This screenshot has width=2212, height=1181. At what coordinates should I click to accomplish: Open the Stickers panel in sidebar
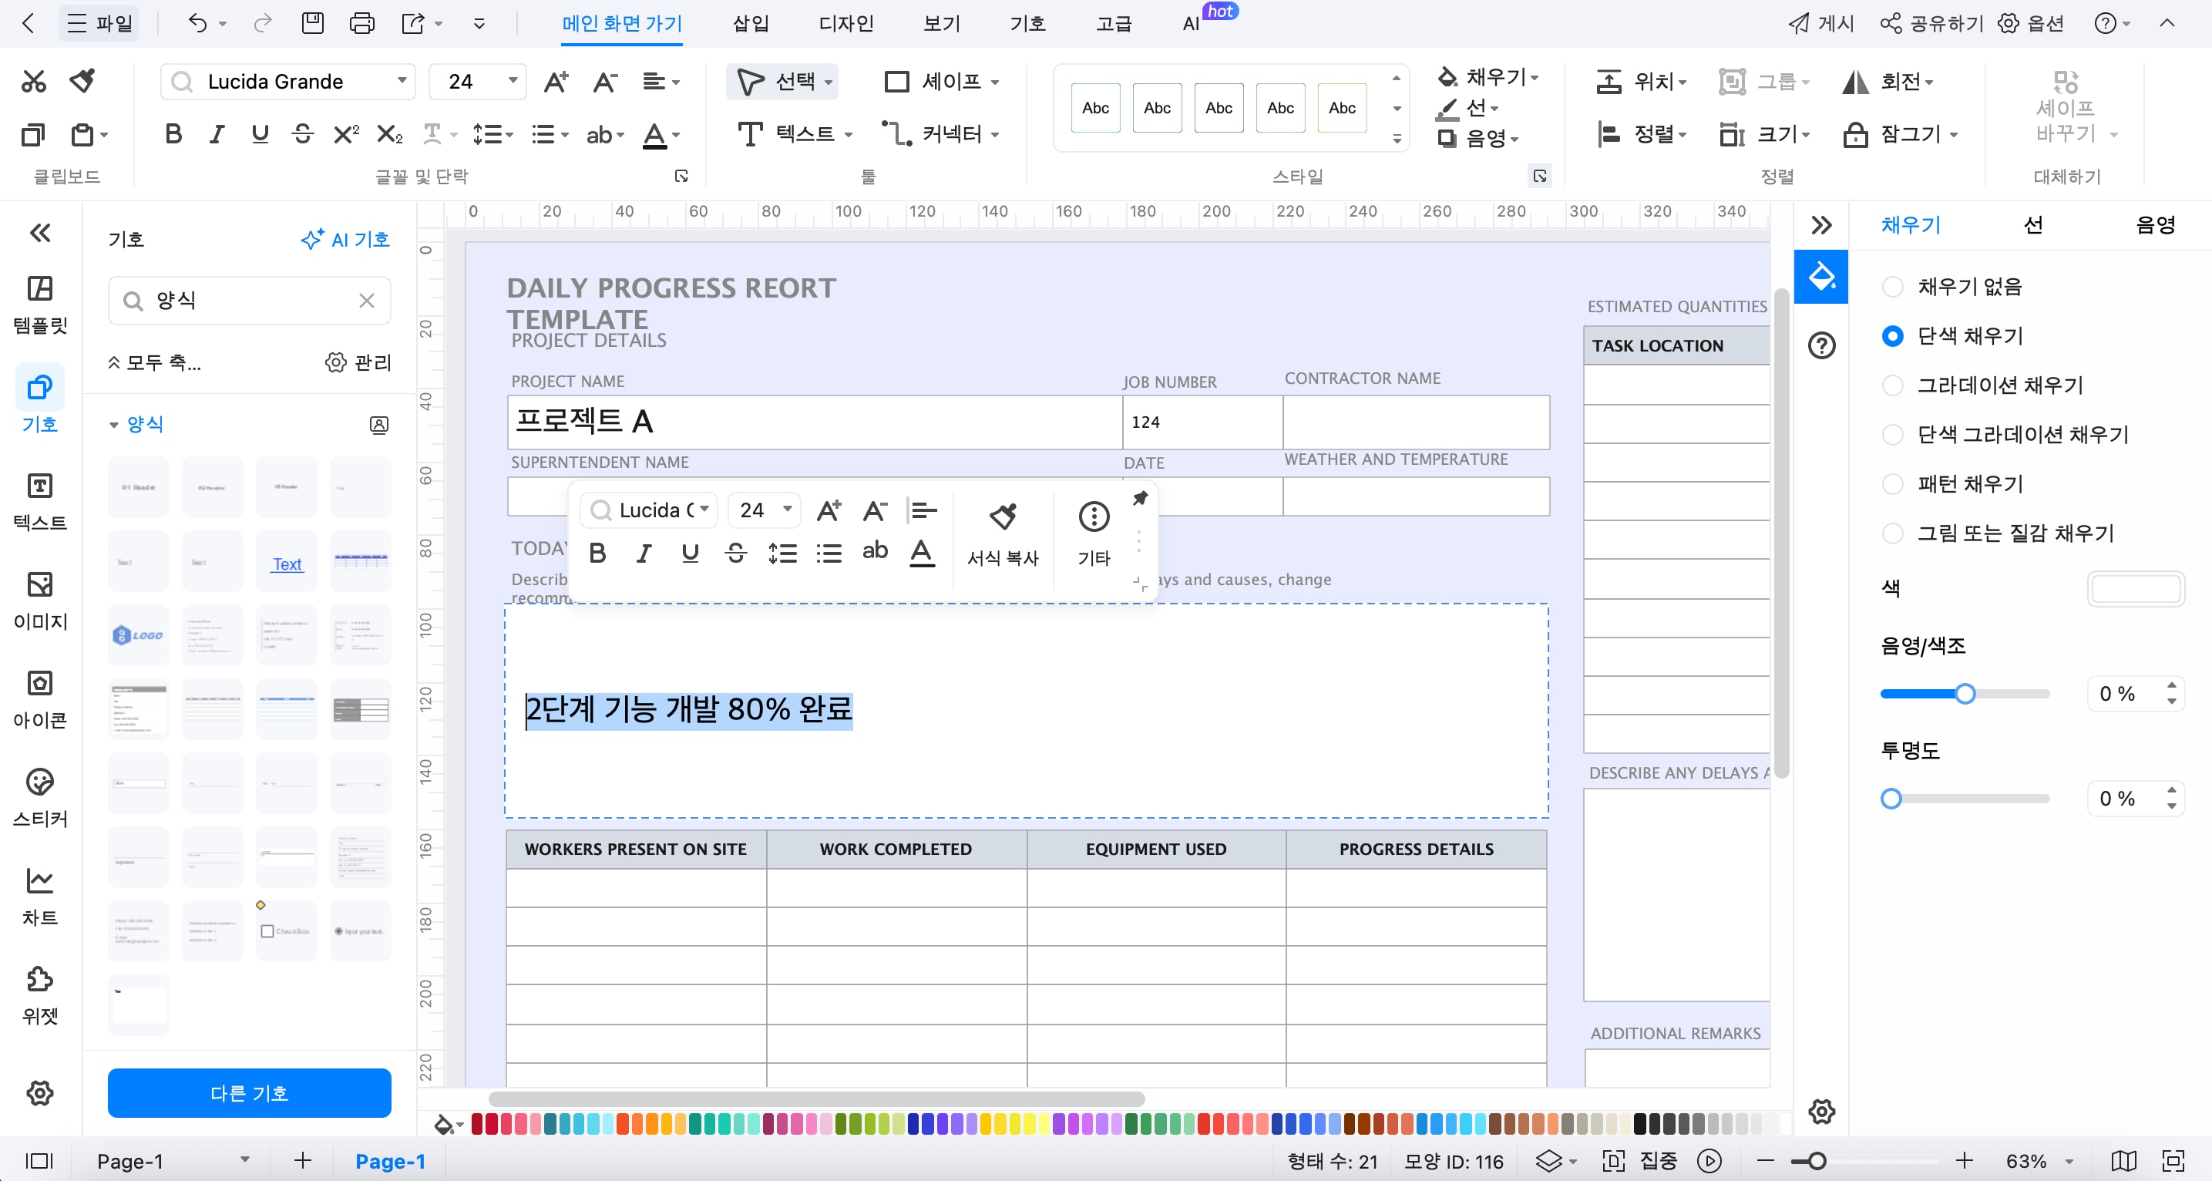[x=39, y=796]
